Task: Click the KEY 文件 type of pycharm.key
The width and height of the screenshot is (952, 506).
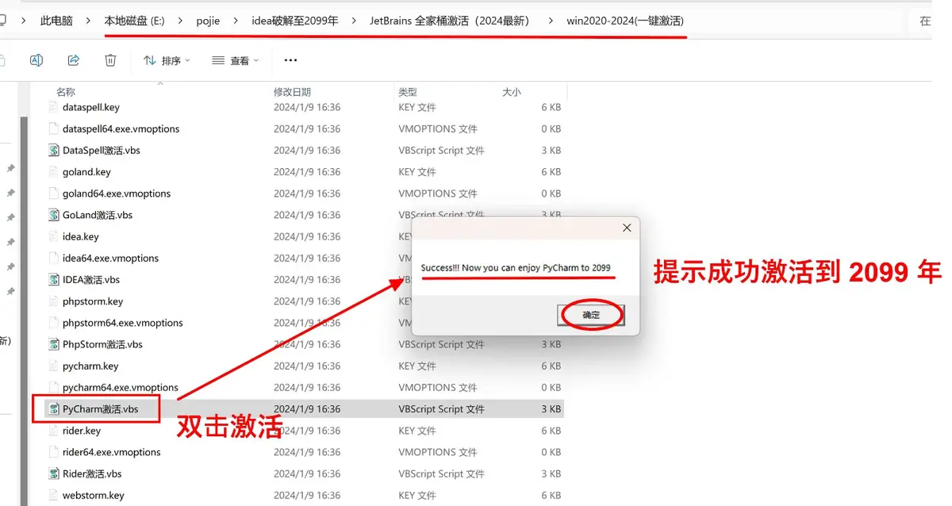Action: [417, 366]
